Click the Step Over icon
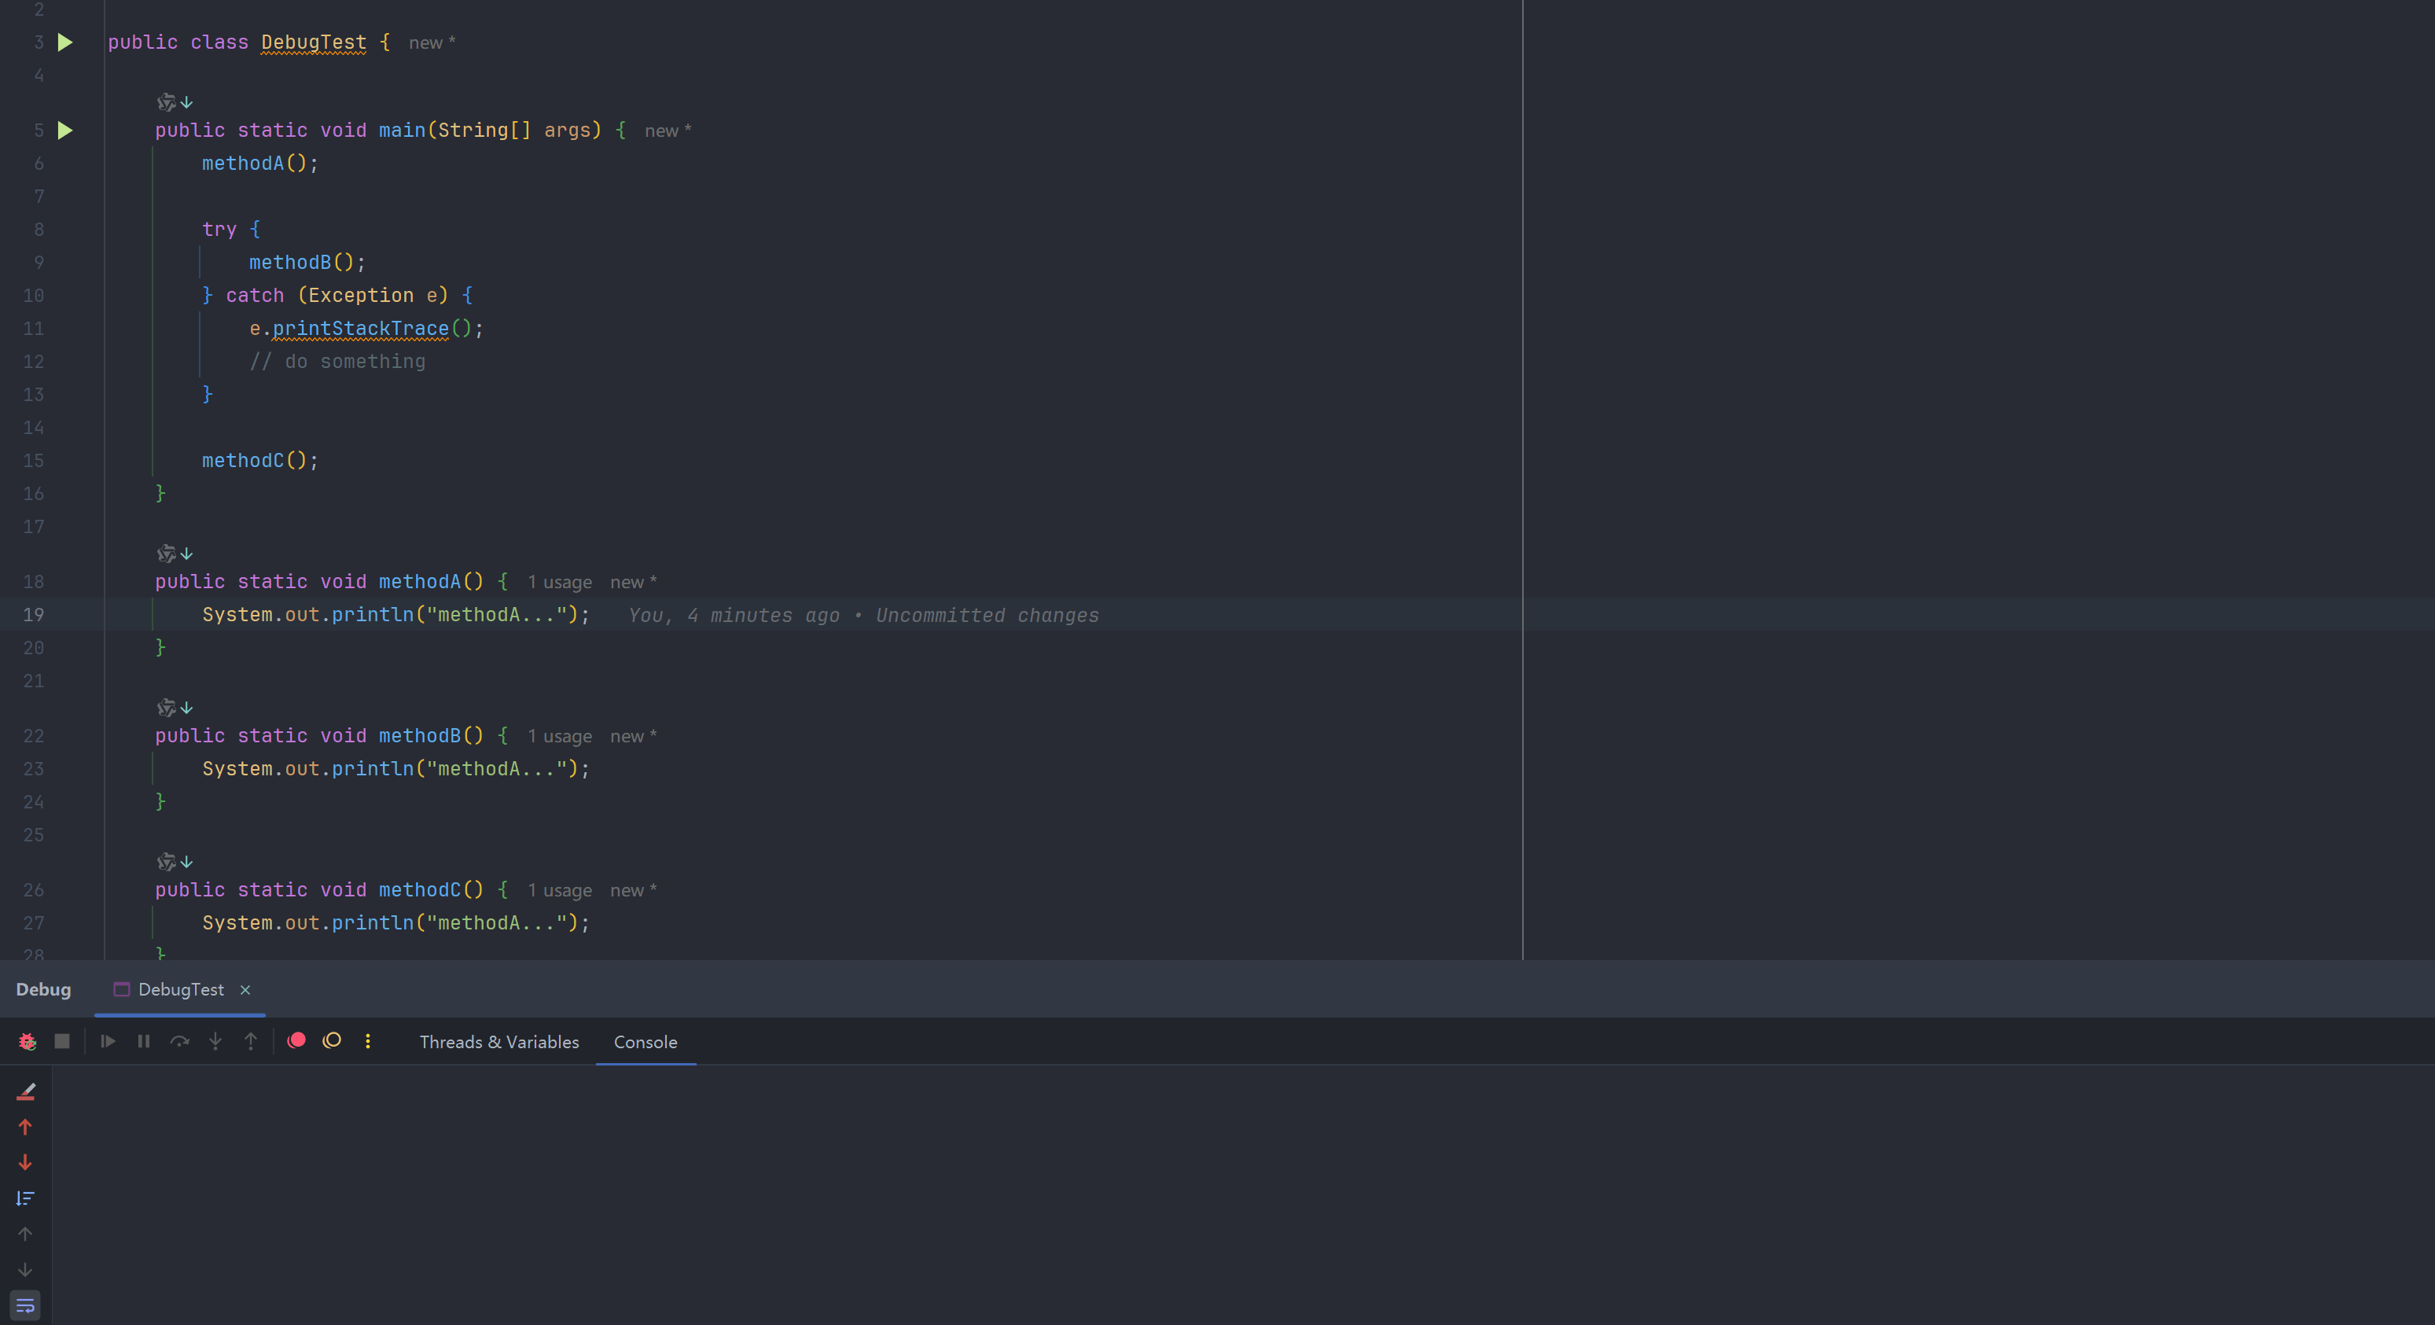This screenshot has width=2435, height=1325. pyautogui.click(x=179, y=1041)
